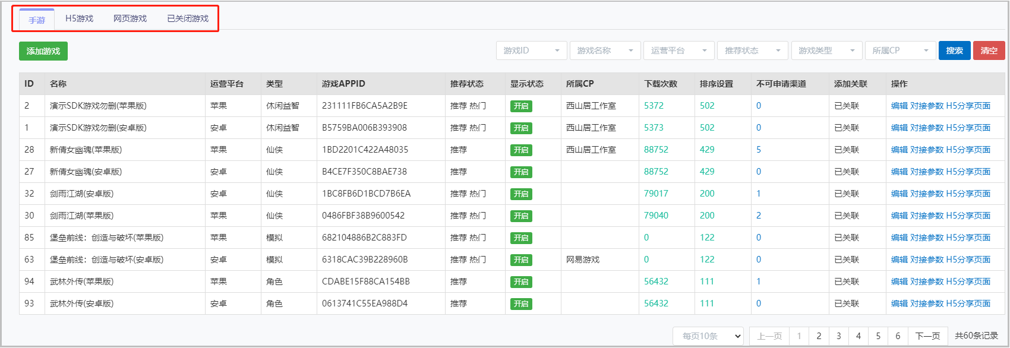This screenshot has height=348, width=1010.
Task: Go to the 已关闭游戏 tab
Action: pos(188,18)
